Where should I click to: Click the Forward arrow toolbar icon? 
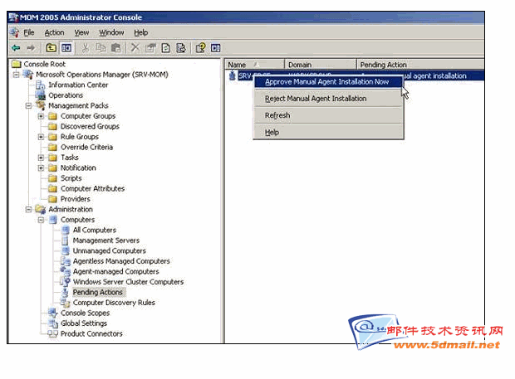(x=31, y=48)
